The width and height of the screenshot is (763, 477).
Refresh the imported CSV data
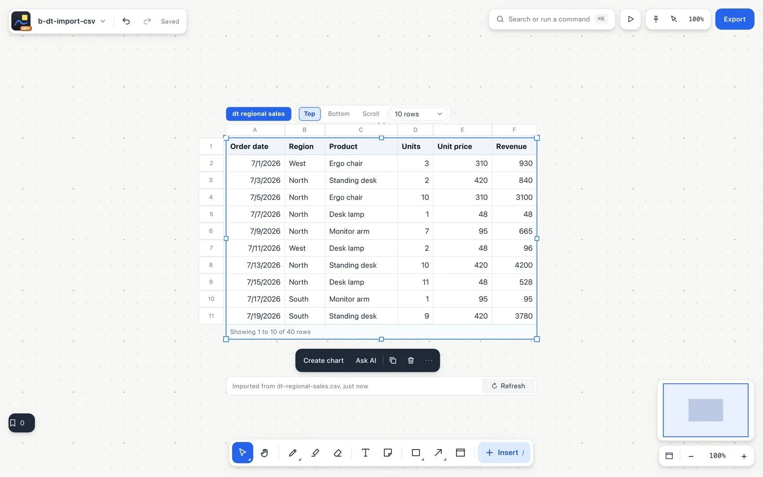508,386
